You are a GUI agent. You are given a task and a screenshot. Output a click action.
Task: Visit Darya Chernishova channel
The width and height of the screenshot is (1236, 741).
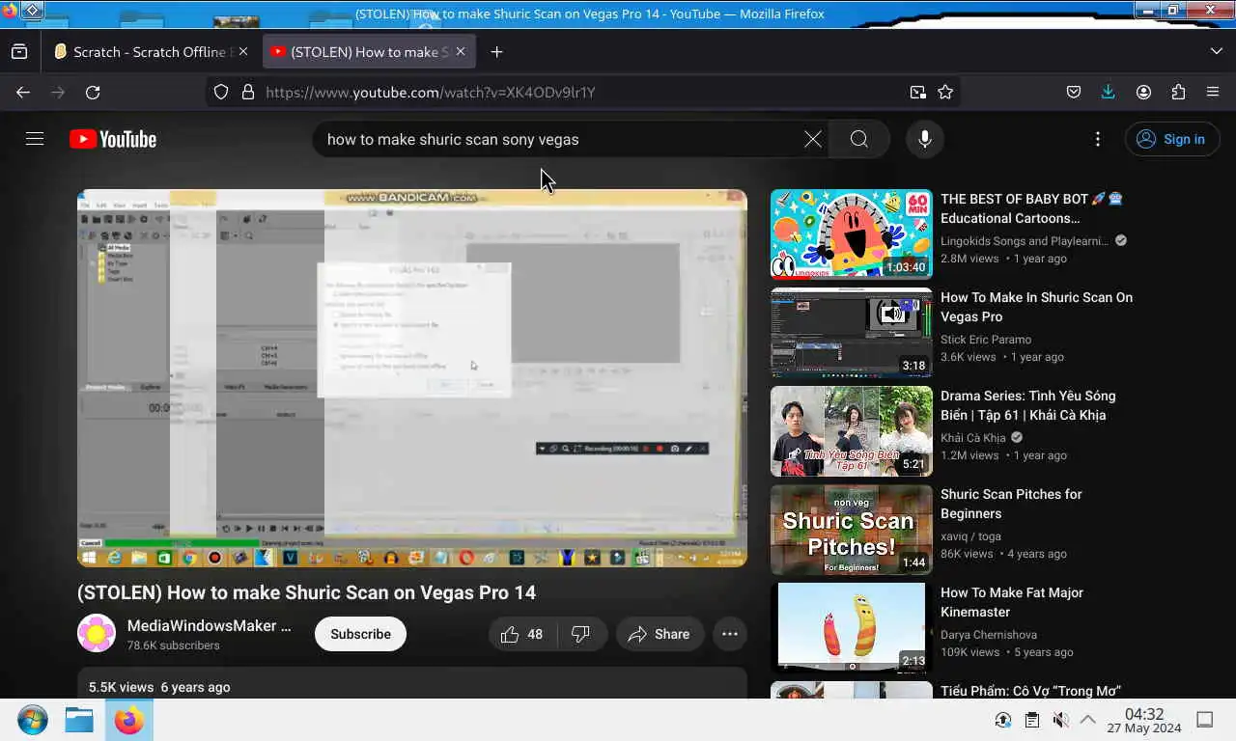click(x=989, y=635)
